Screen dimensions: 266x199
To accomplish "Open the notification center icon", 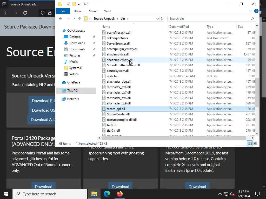I will (257, 194).
